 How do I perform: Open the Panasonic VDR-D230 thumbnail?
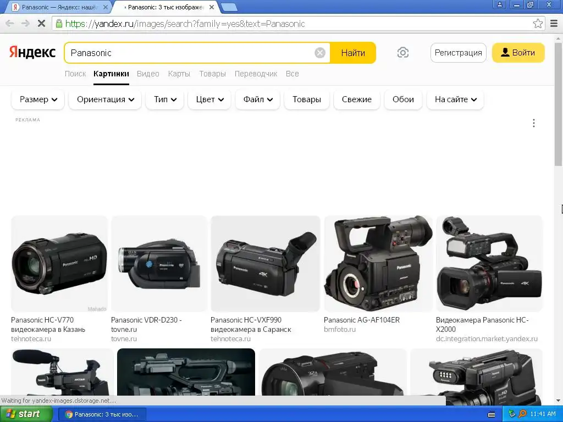point(159,264)
